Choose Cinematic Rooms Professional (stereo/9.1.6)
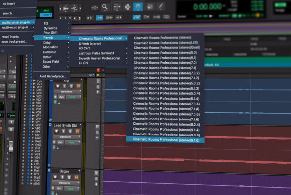 point(165,140)
